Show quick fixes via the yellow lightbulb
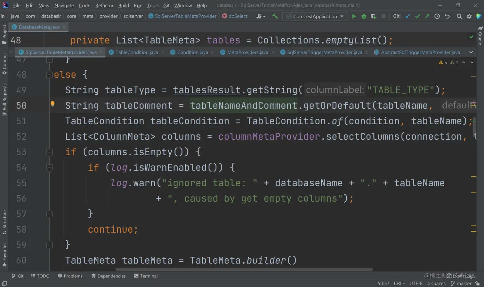The width and height of the screenshot is (484, 287). click(x=52, y=104)
